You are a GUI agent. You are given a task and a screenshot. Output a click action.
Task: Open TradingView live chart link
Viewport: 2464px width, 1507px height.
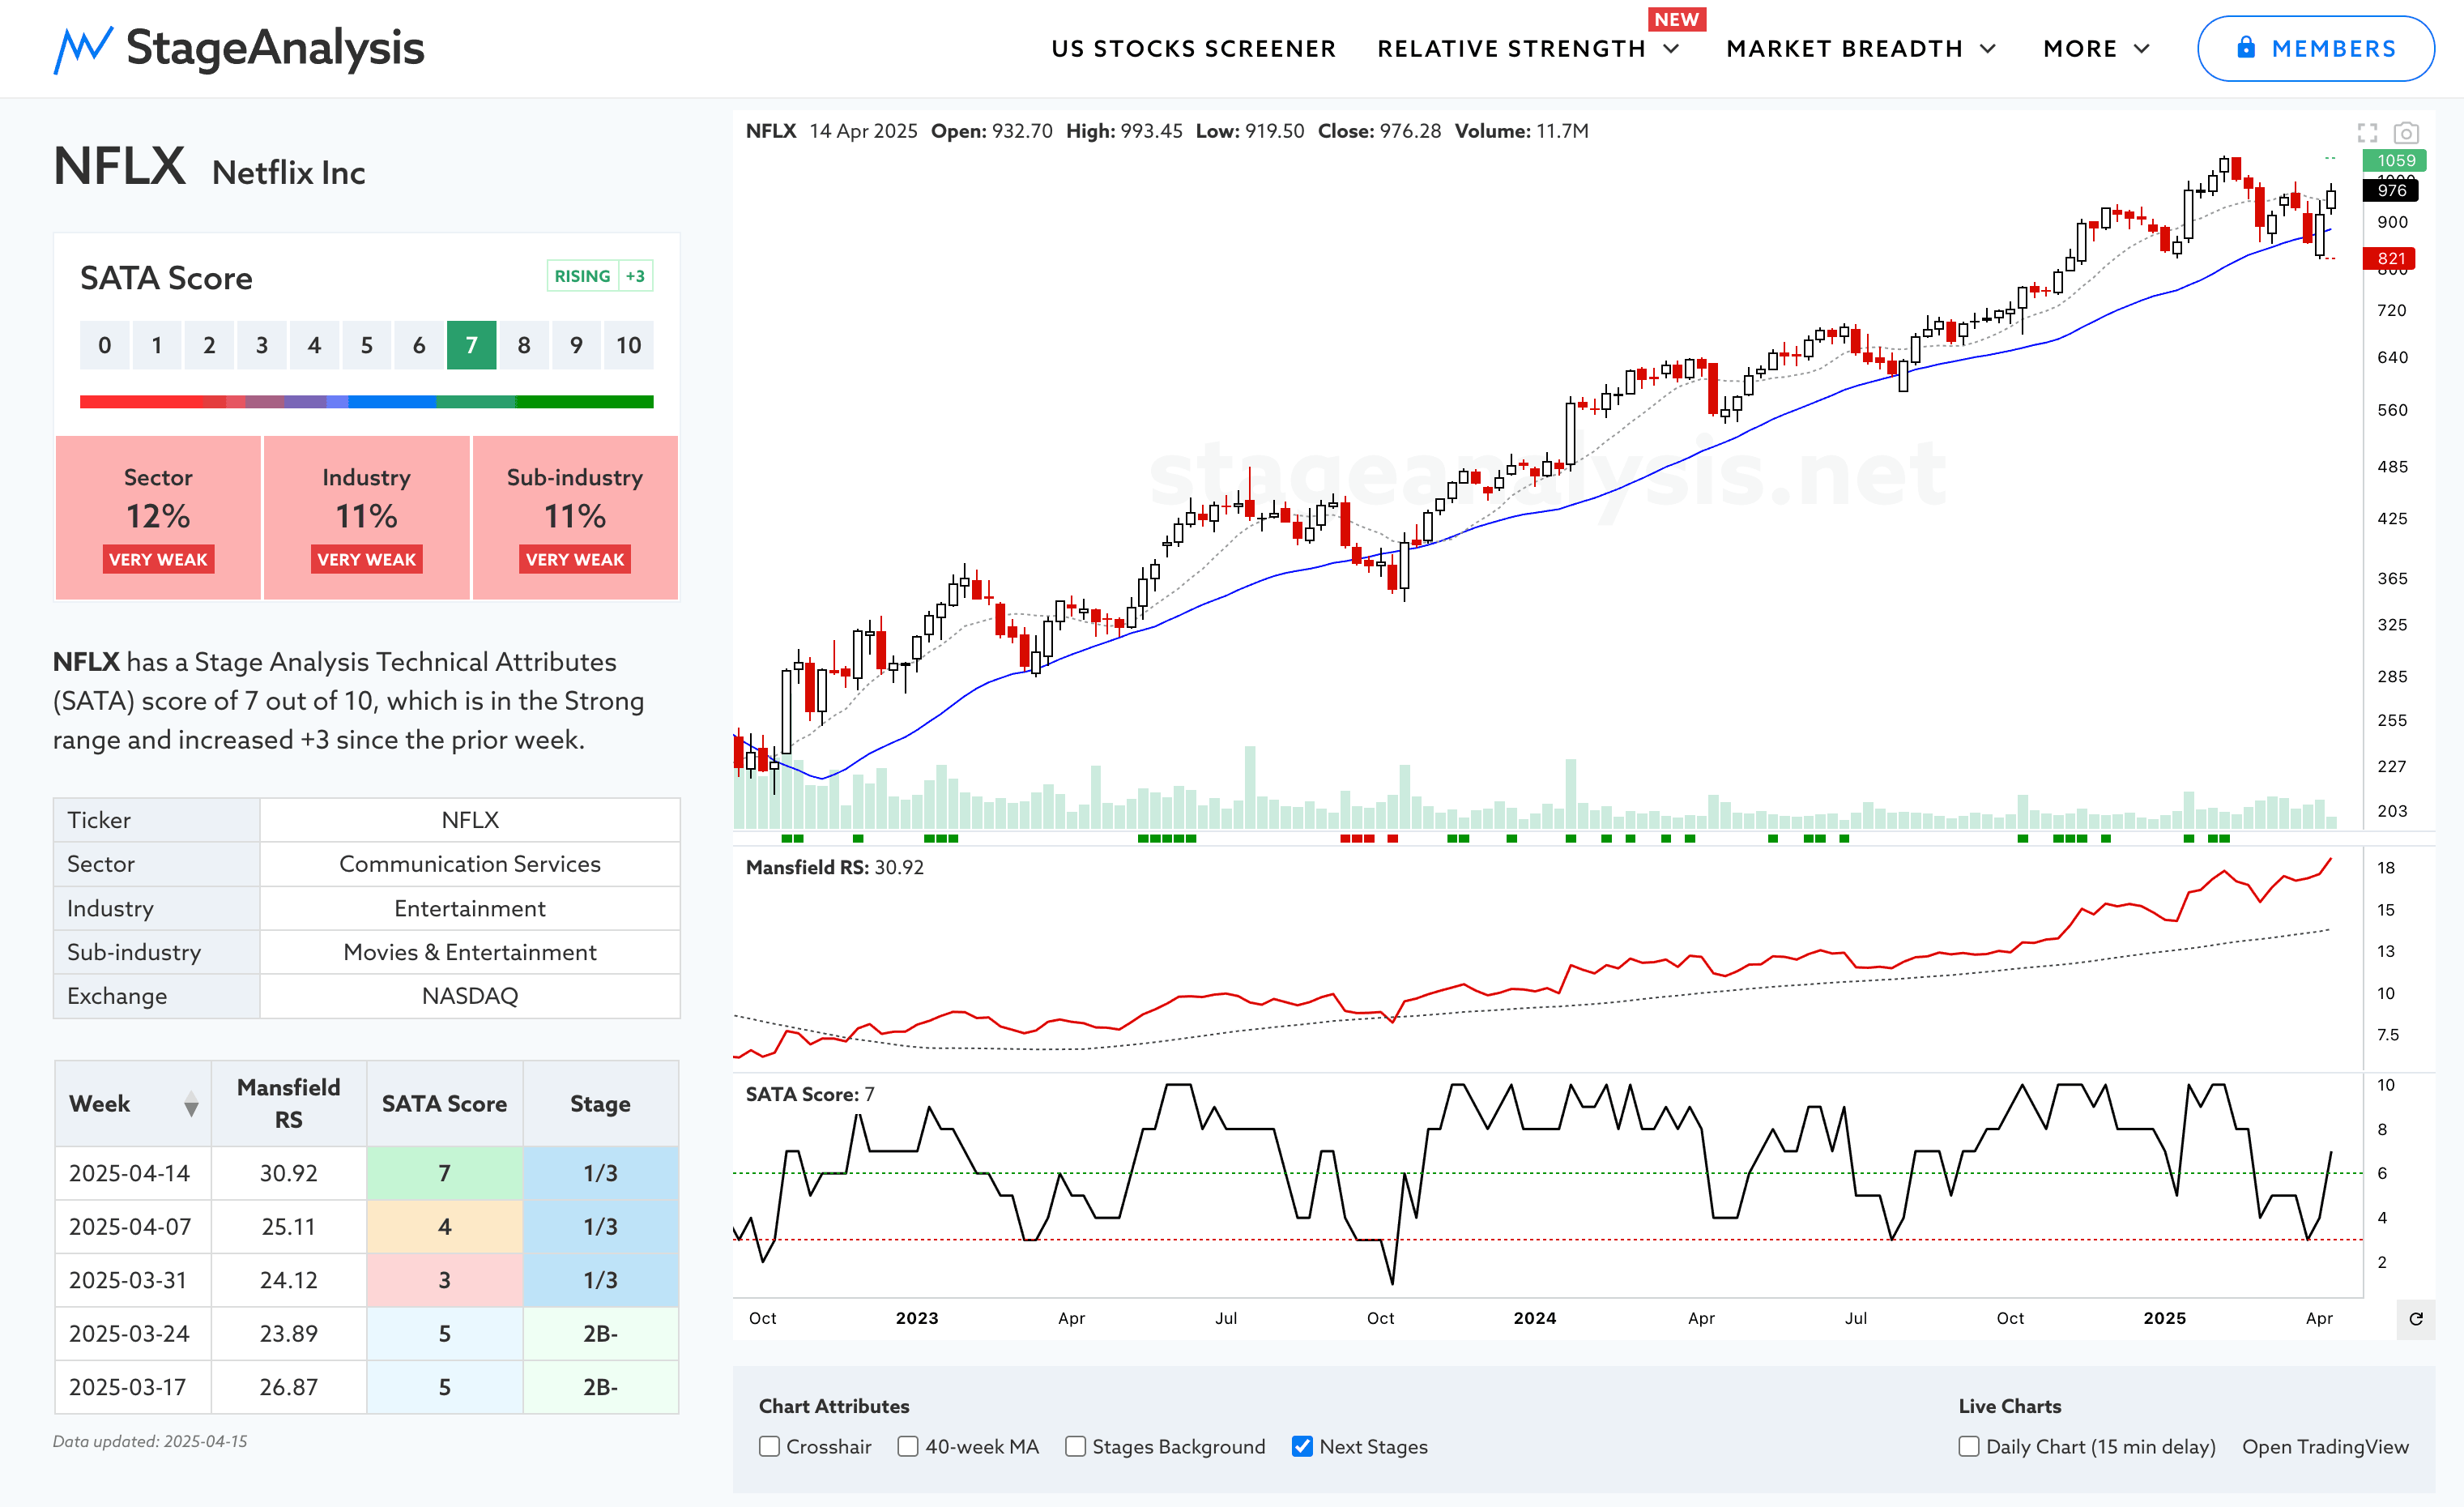[x=2325, y=1446]
